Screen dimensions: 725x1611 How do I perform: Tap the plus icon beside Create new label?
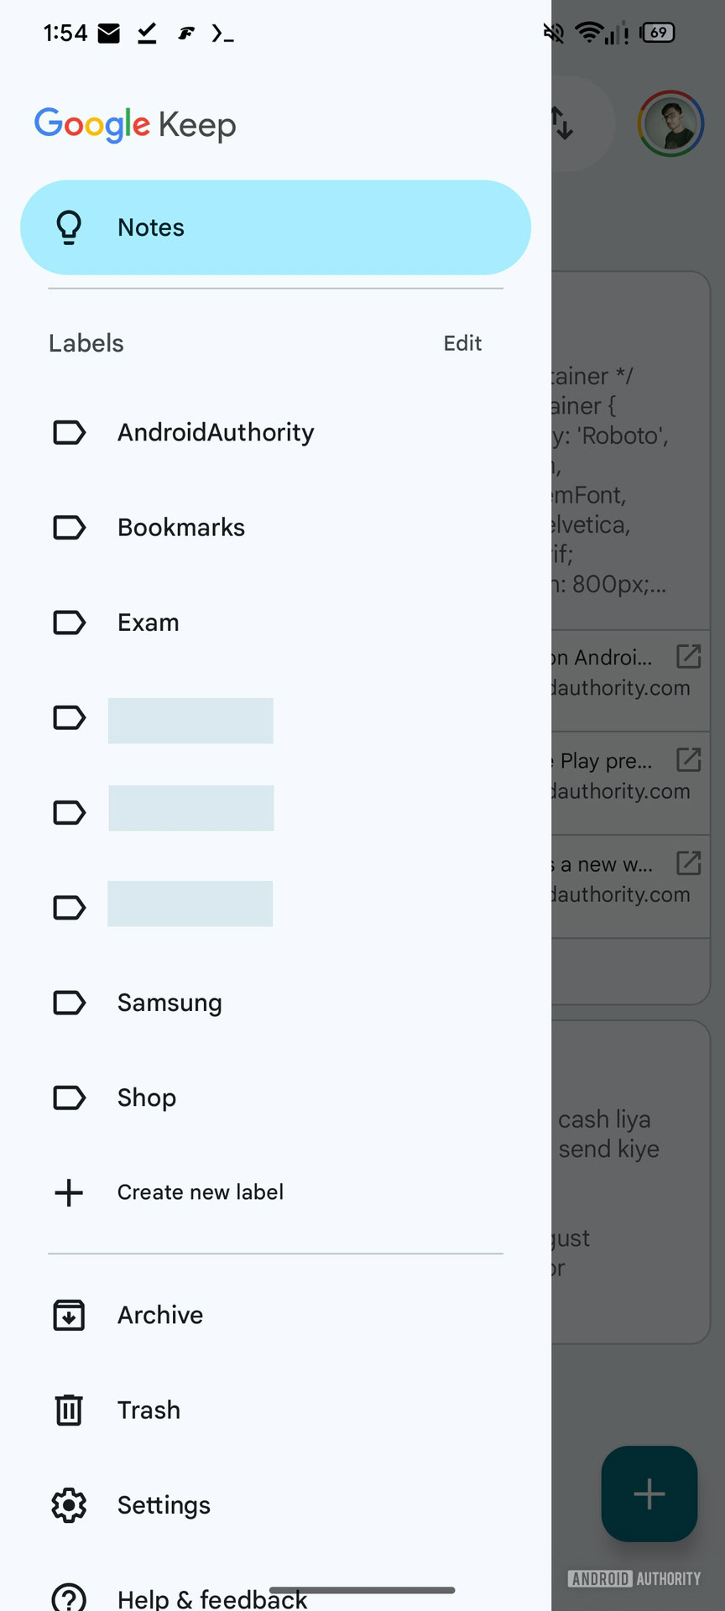[68, 1192]
